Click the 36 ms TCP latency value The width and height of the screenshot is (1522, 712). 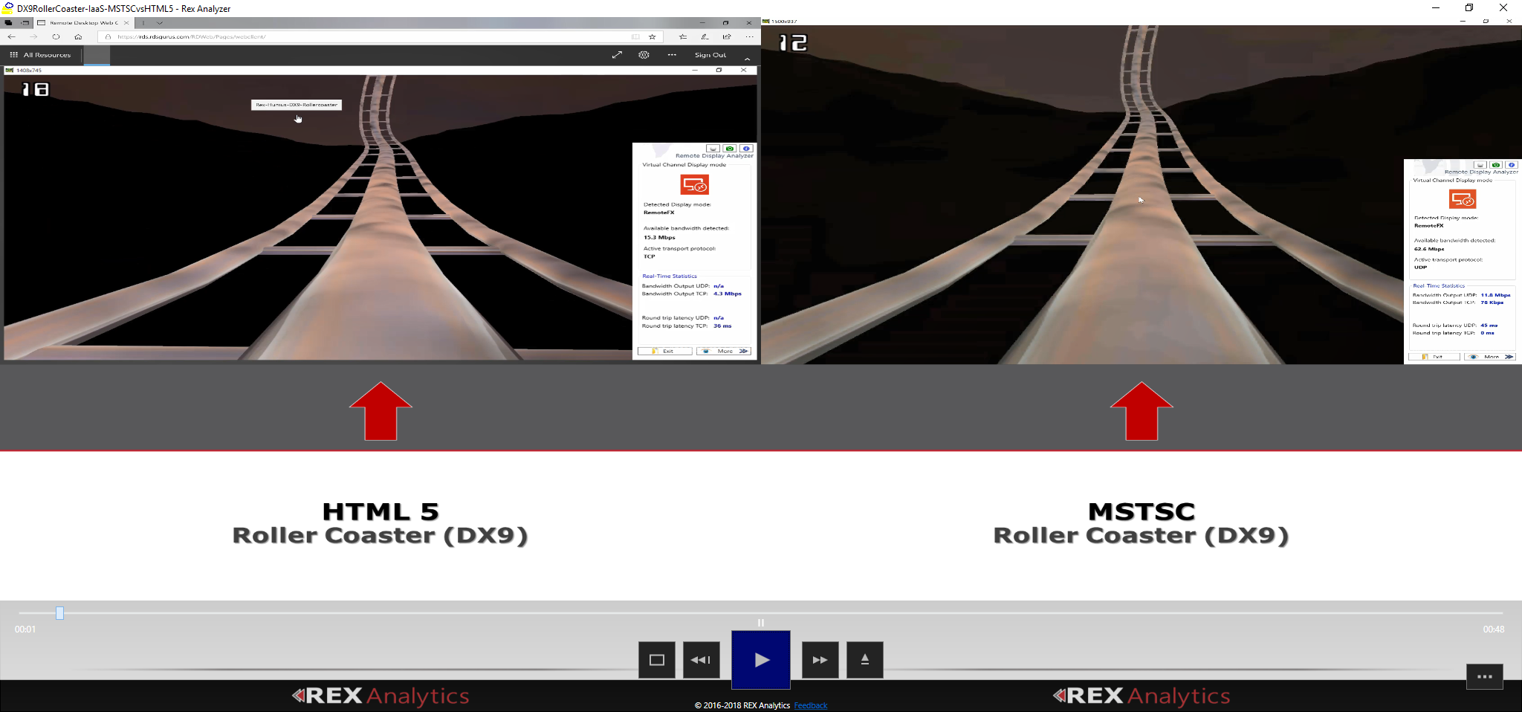[722, 326]
